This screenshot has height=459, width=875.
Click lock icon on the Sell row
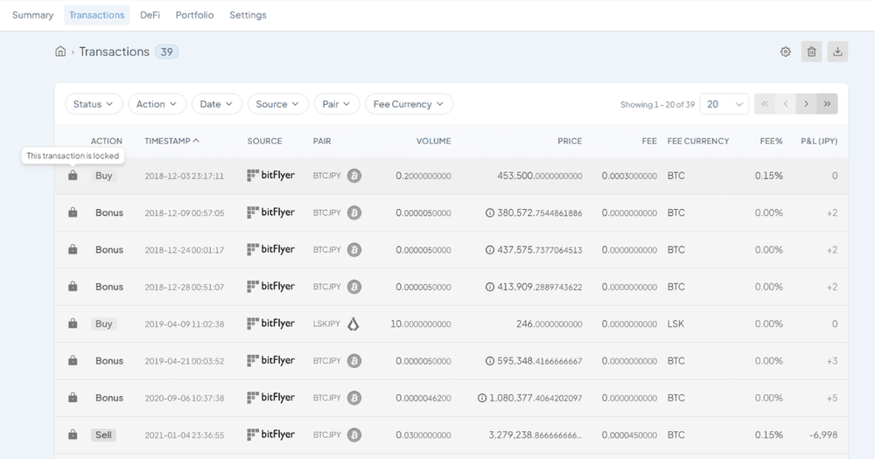click(x=73, y=435)
